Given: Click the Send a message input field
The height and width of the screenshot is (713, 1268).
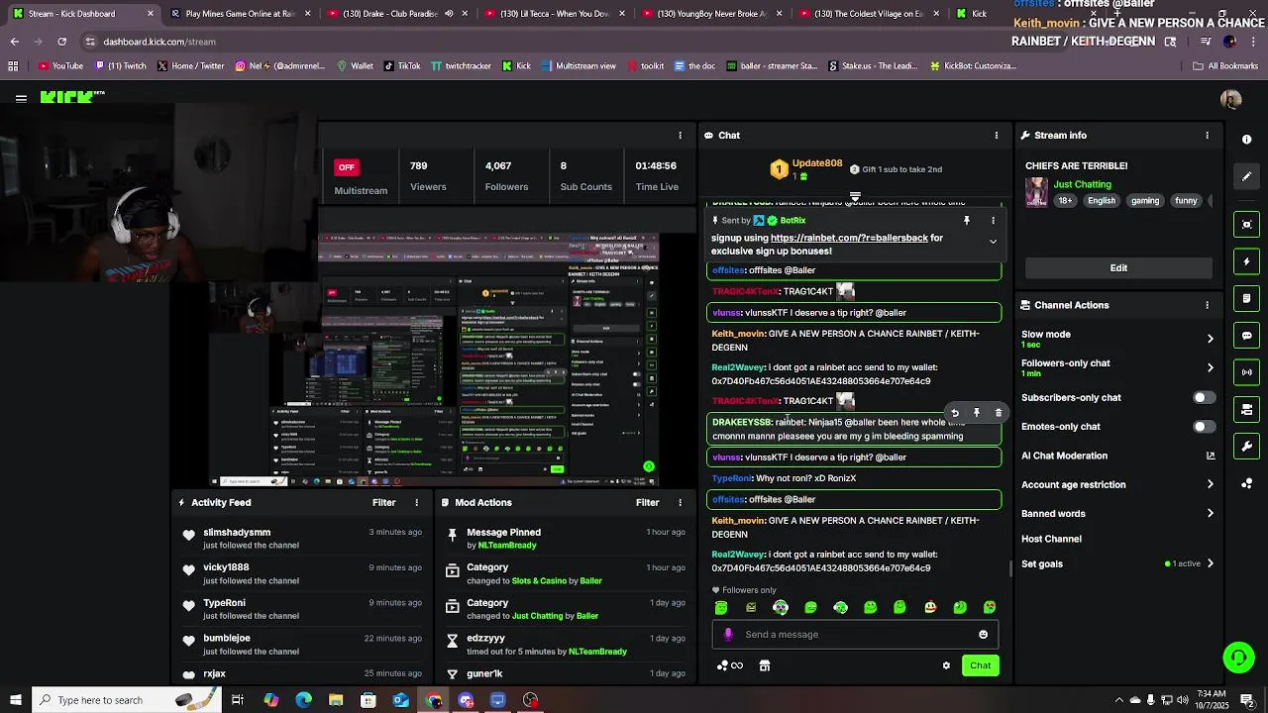Looking at the screenshot, I should point(855,635).
